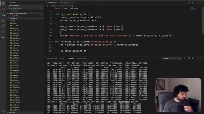Open AKAM.csv in the file tree
The width and height of the screenshot is (204, 114).
pyautogui.click(x=16, y=83)
